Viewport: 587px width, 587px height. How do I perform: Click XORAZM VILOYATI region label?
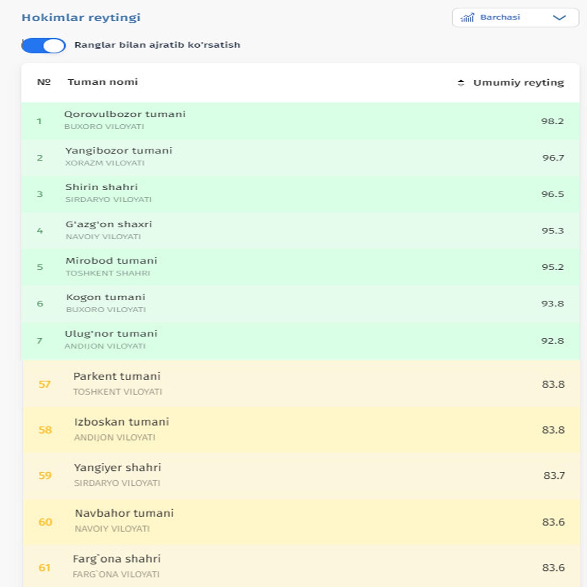click(x=105, y=163)
